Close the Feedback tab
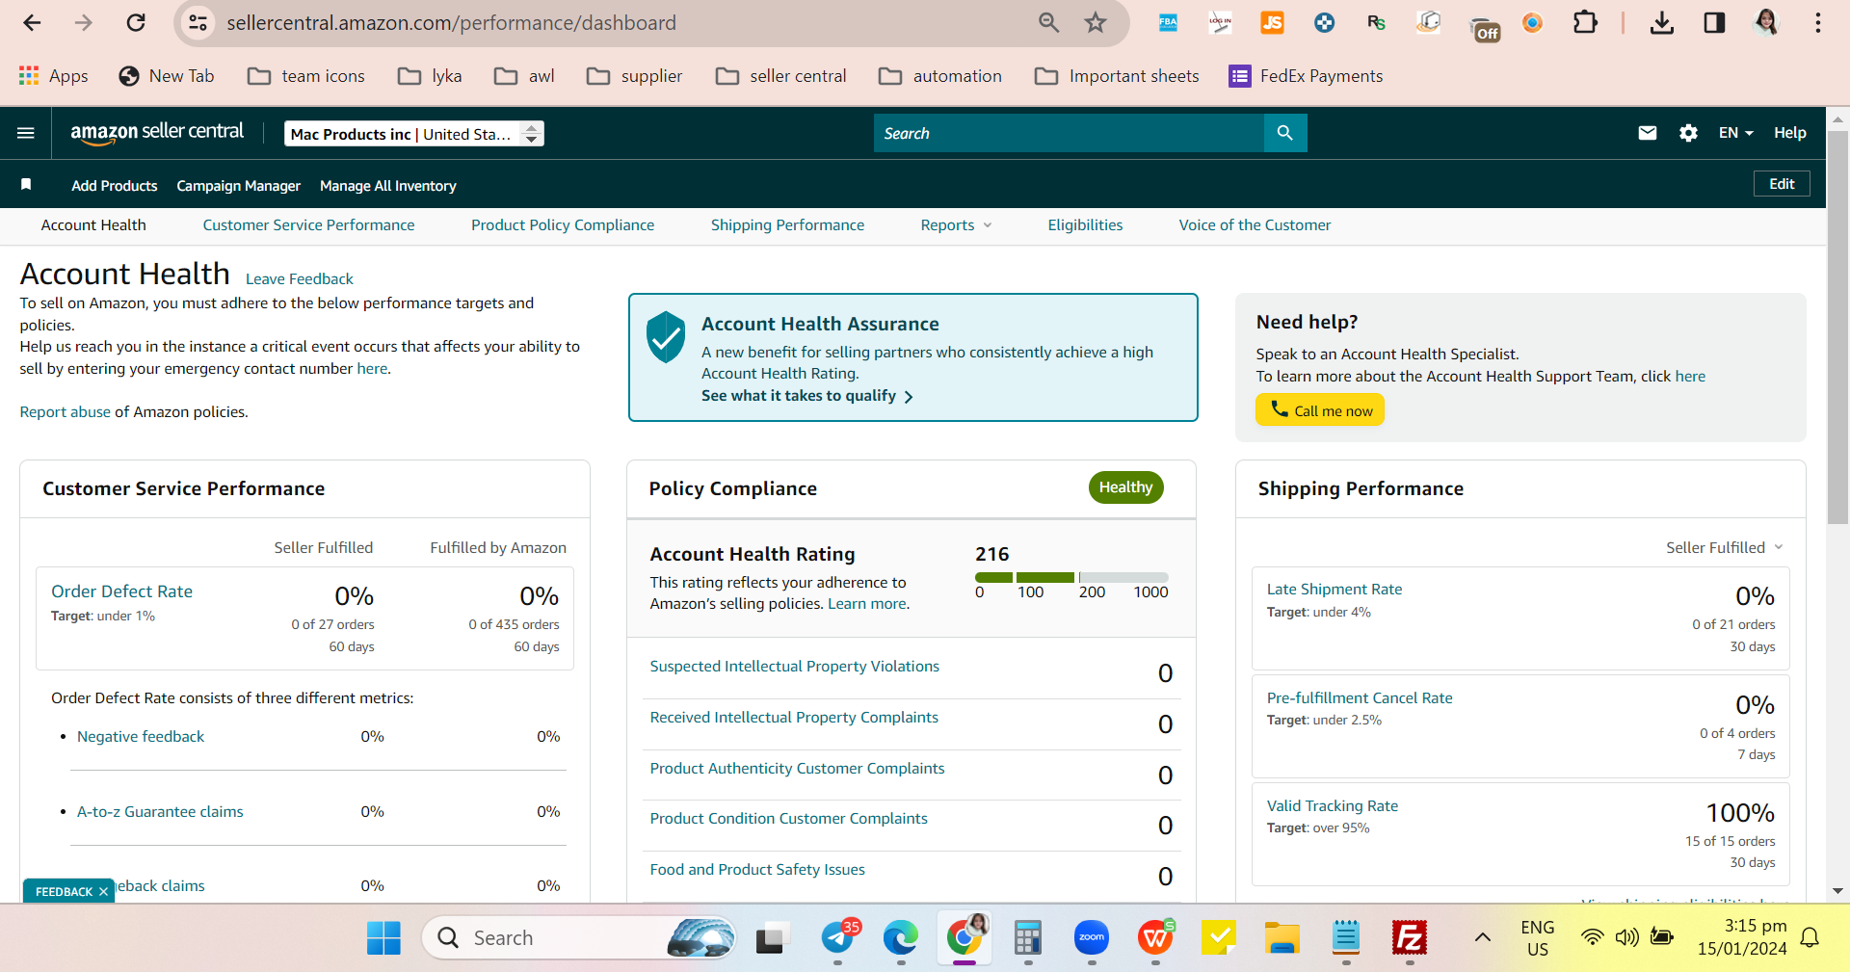The image size is (1850, 972). click(103, 892)
